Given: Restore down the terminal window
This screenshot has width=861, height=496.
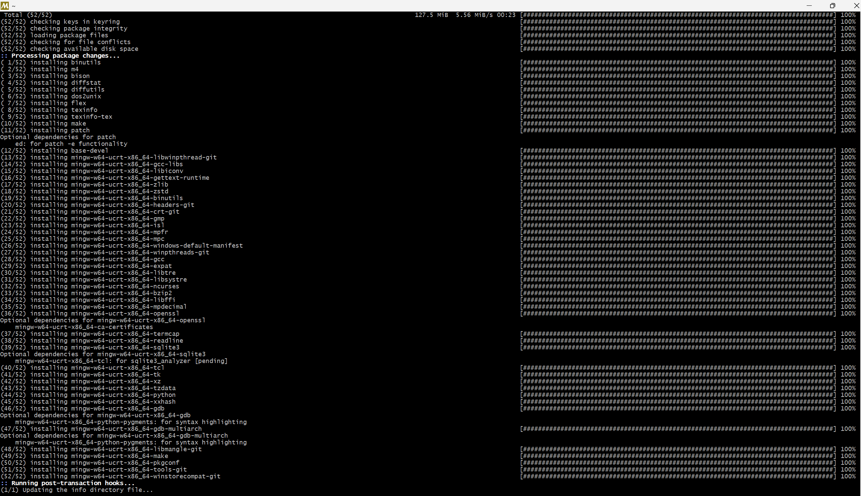Looking at the screenshot, I should 833,5.
